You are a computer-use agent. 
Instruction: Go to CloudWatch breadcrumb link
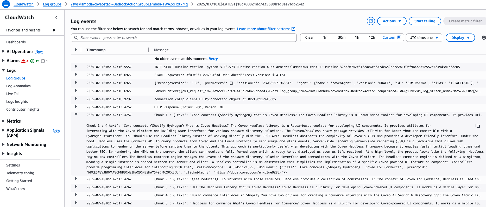[x=23, y=4]
